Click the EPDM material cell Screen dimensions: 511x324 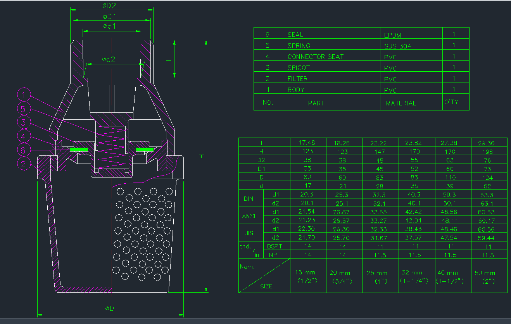392,35
